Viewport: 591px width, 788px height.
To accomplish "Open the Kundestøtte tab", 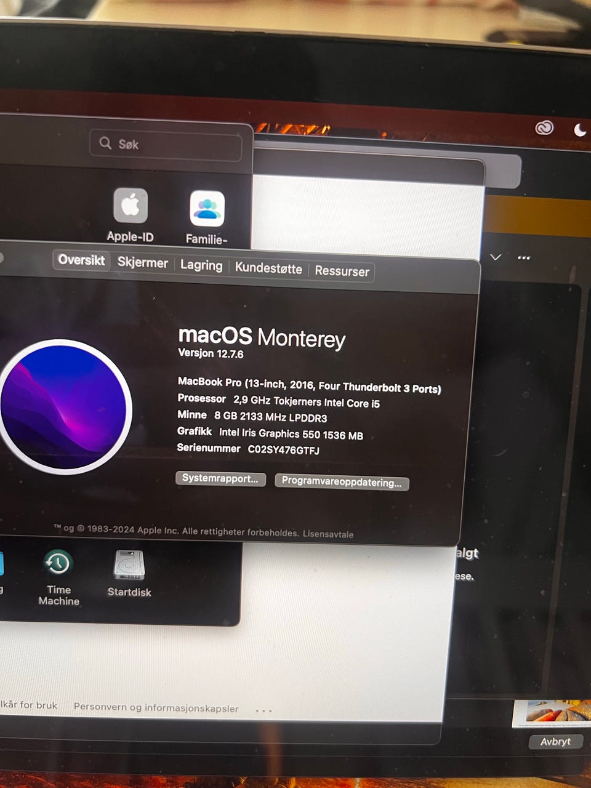I will (x=268, y=268).
